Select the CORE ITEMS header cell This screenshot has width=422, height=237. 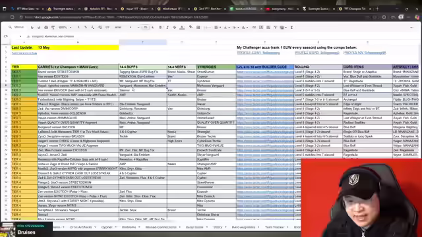[367, 67]
